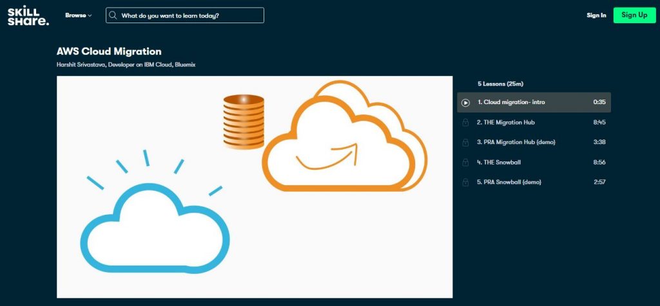The height and width of the screenshot is (306, 660).
Task: Click lock icon beside PRA Snowball (demo)
Action: pos(465,182)
